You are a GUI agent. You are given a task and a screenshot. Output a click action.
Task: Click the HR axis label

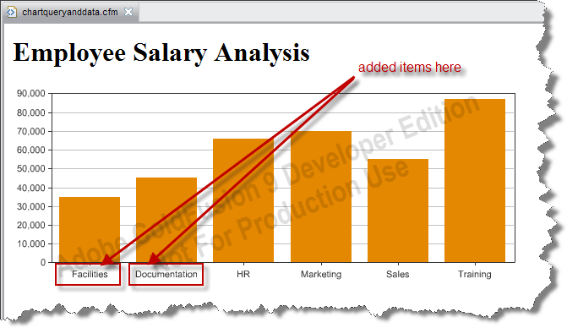tap(243, 274)
